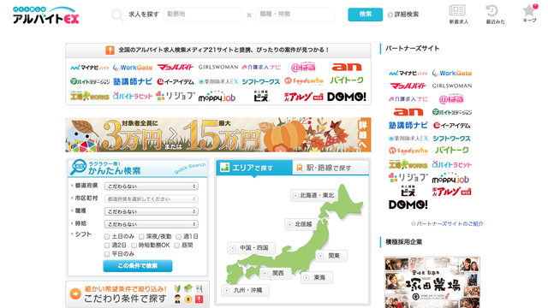Open the 職種 dropdown
Screen dimensions: 548x308
coord(152,211)
